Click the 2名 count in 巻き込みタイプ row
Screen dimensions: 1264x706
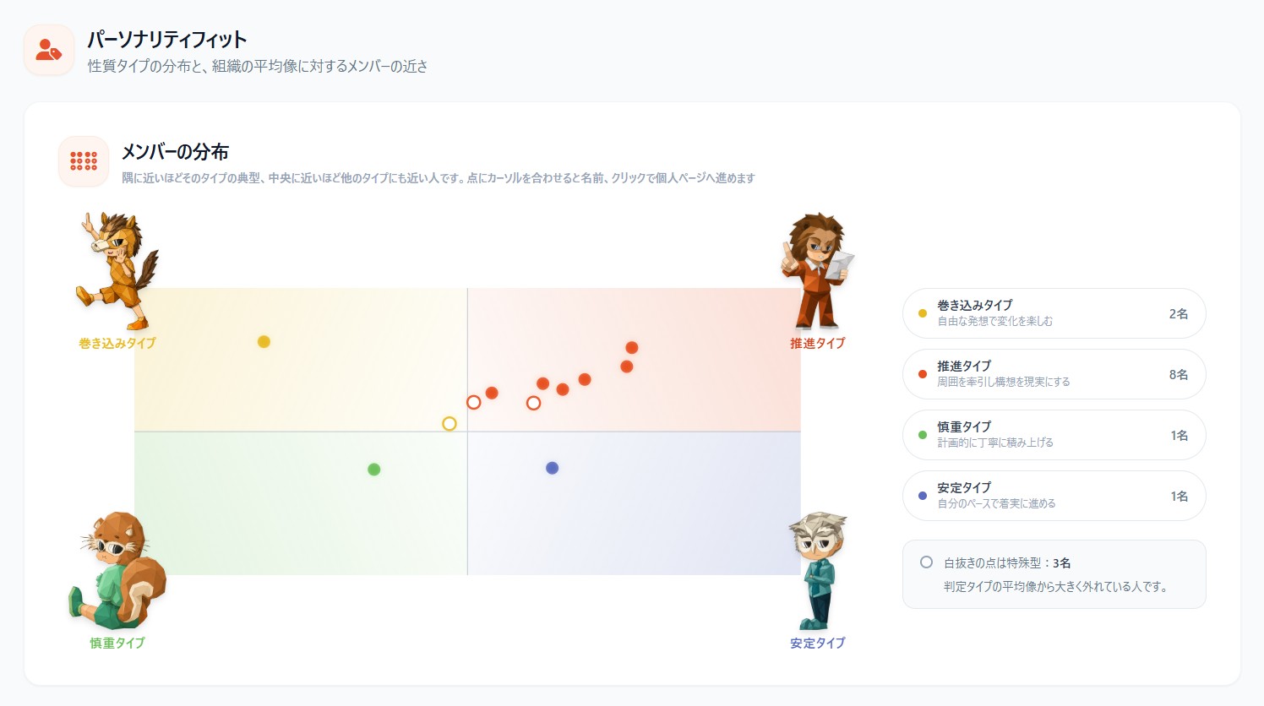pos(1179,314)
